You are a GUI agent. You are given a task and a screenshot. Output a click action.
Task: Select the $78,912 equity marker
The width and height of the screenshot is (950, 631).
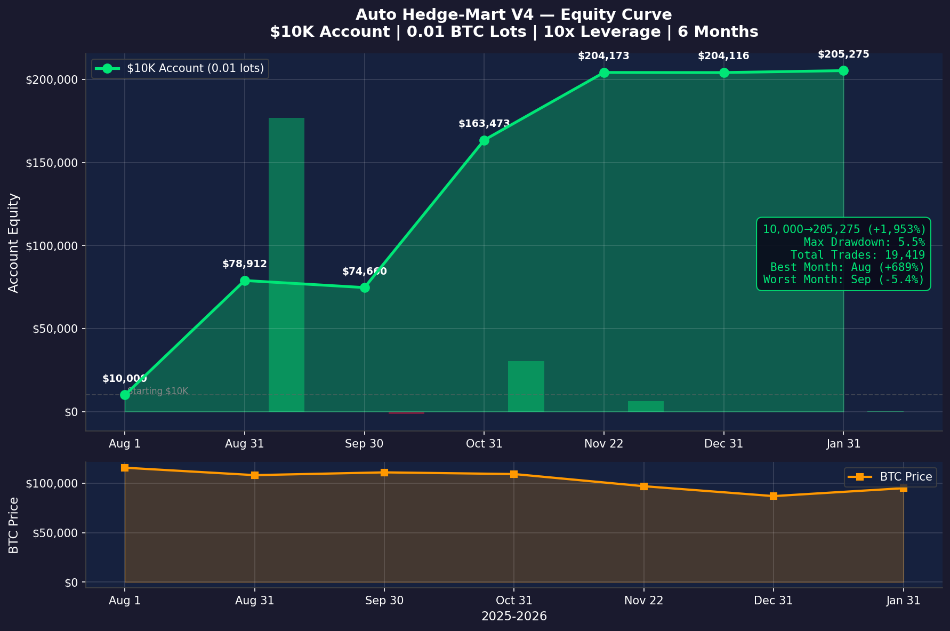245,281
